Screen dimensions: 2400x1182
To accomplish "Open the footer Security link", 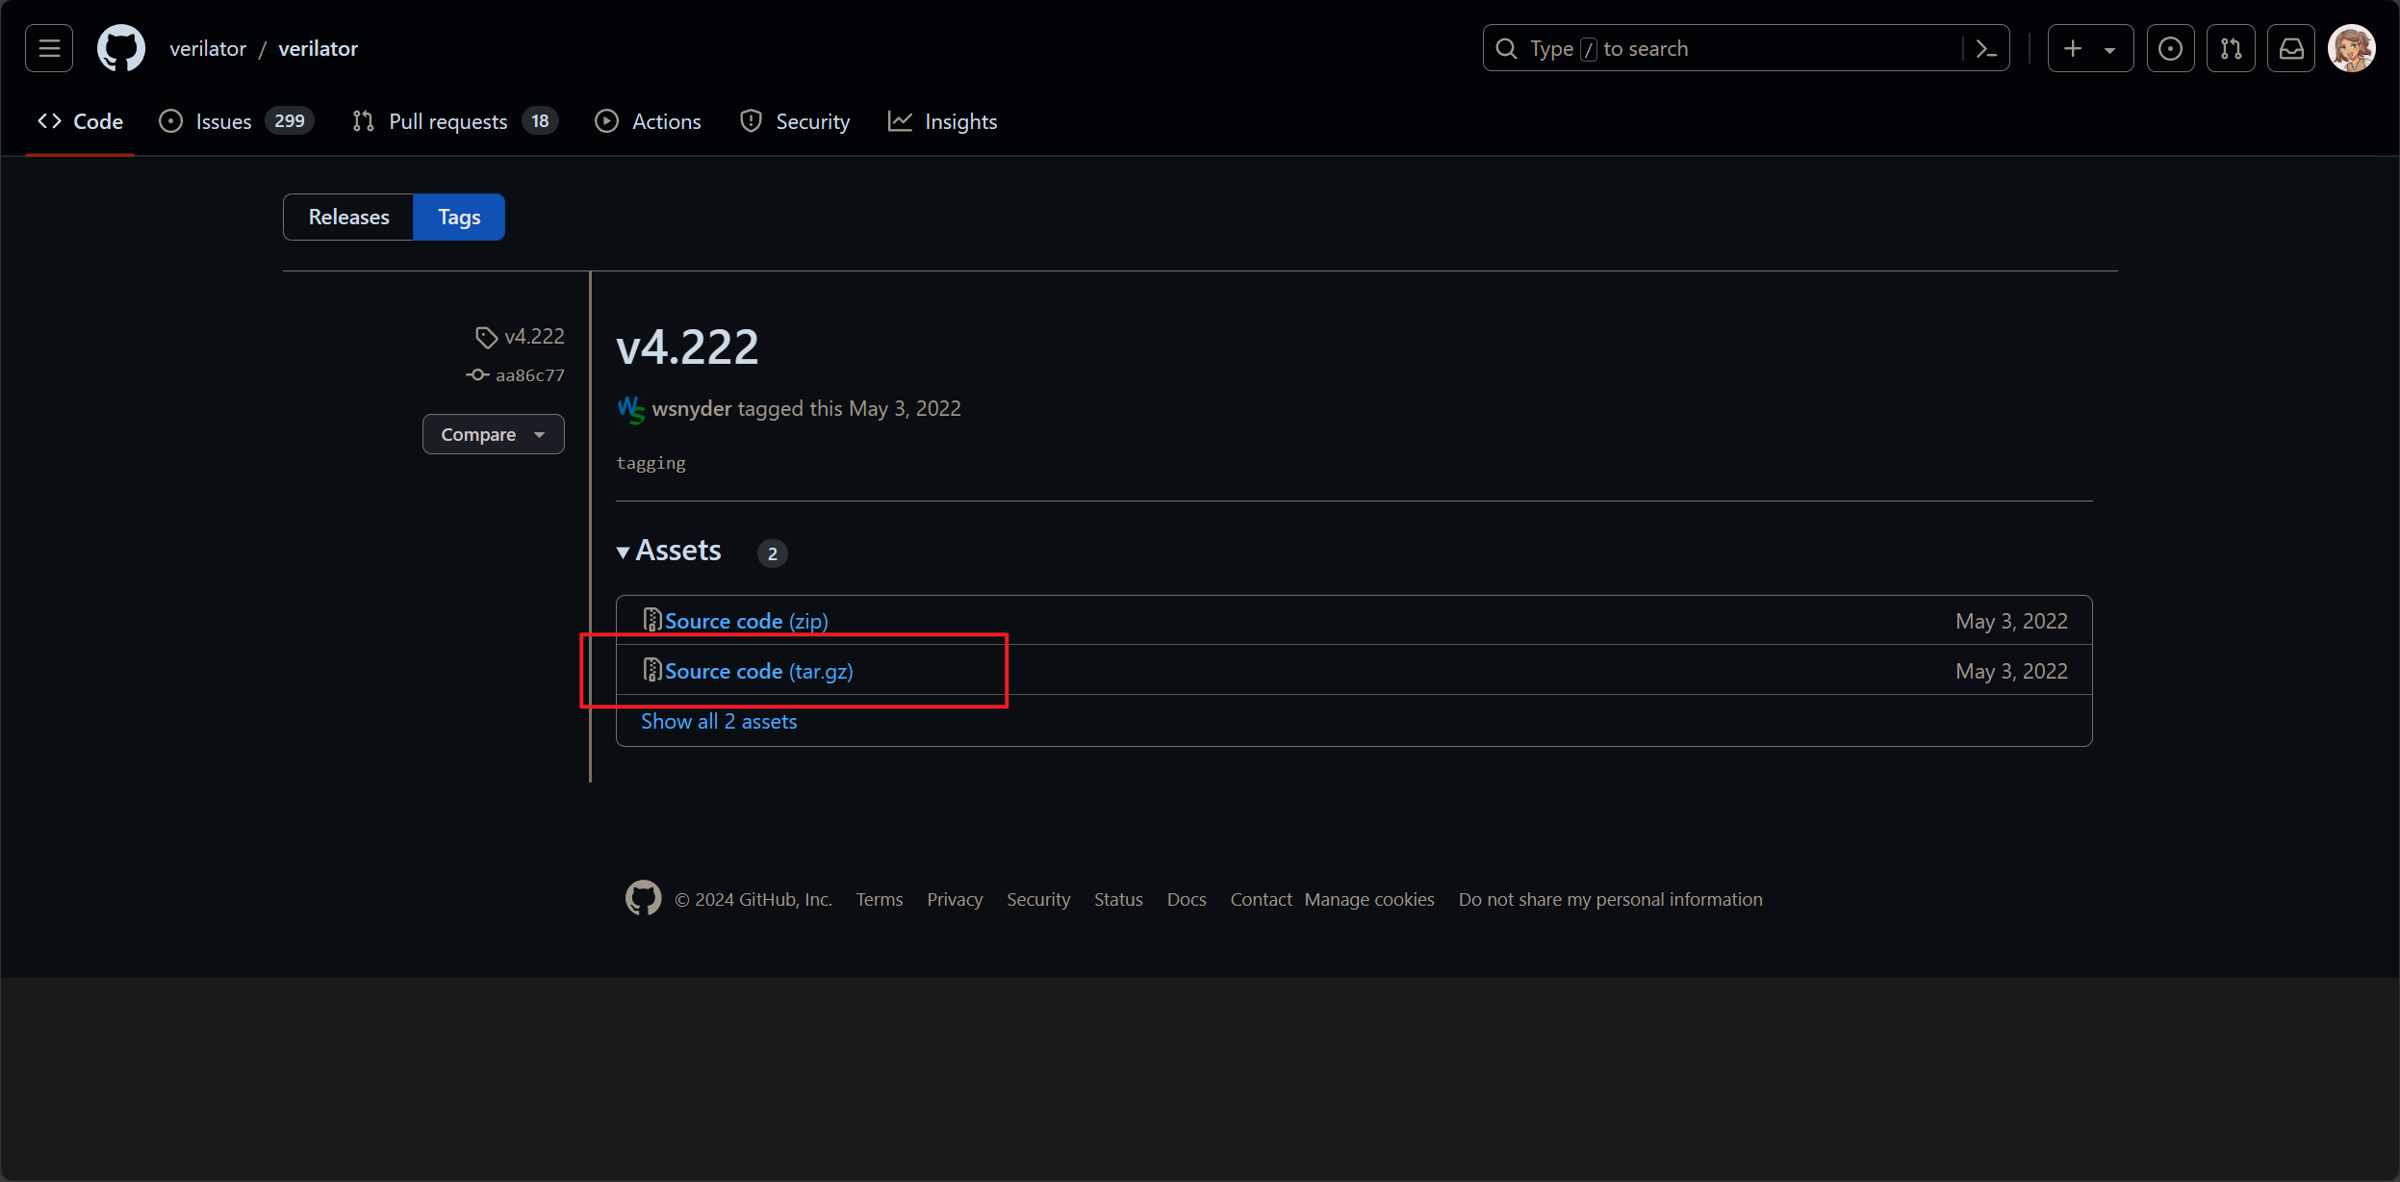I will (x=1038, y=899).
